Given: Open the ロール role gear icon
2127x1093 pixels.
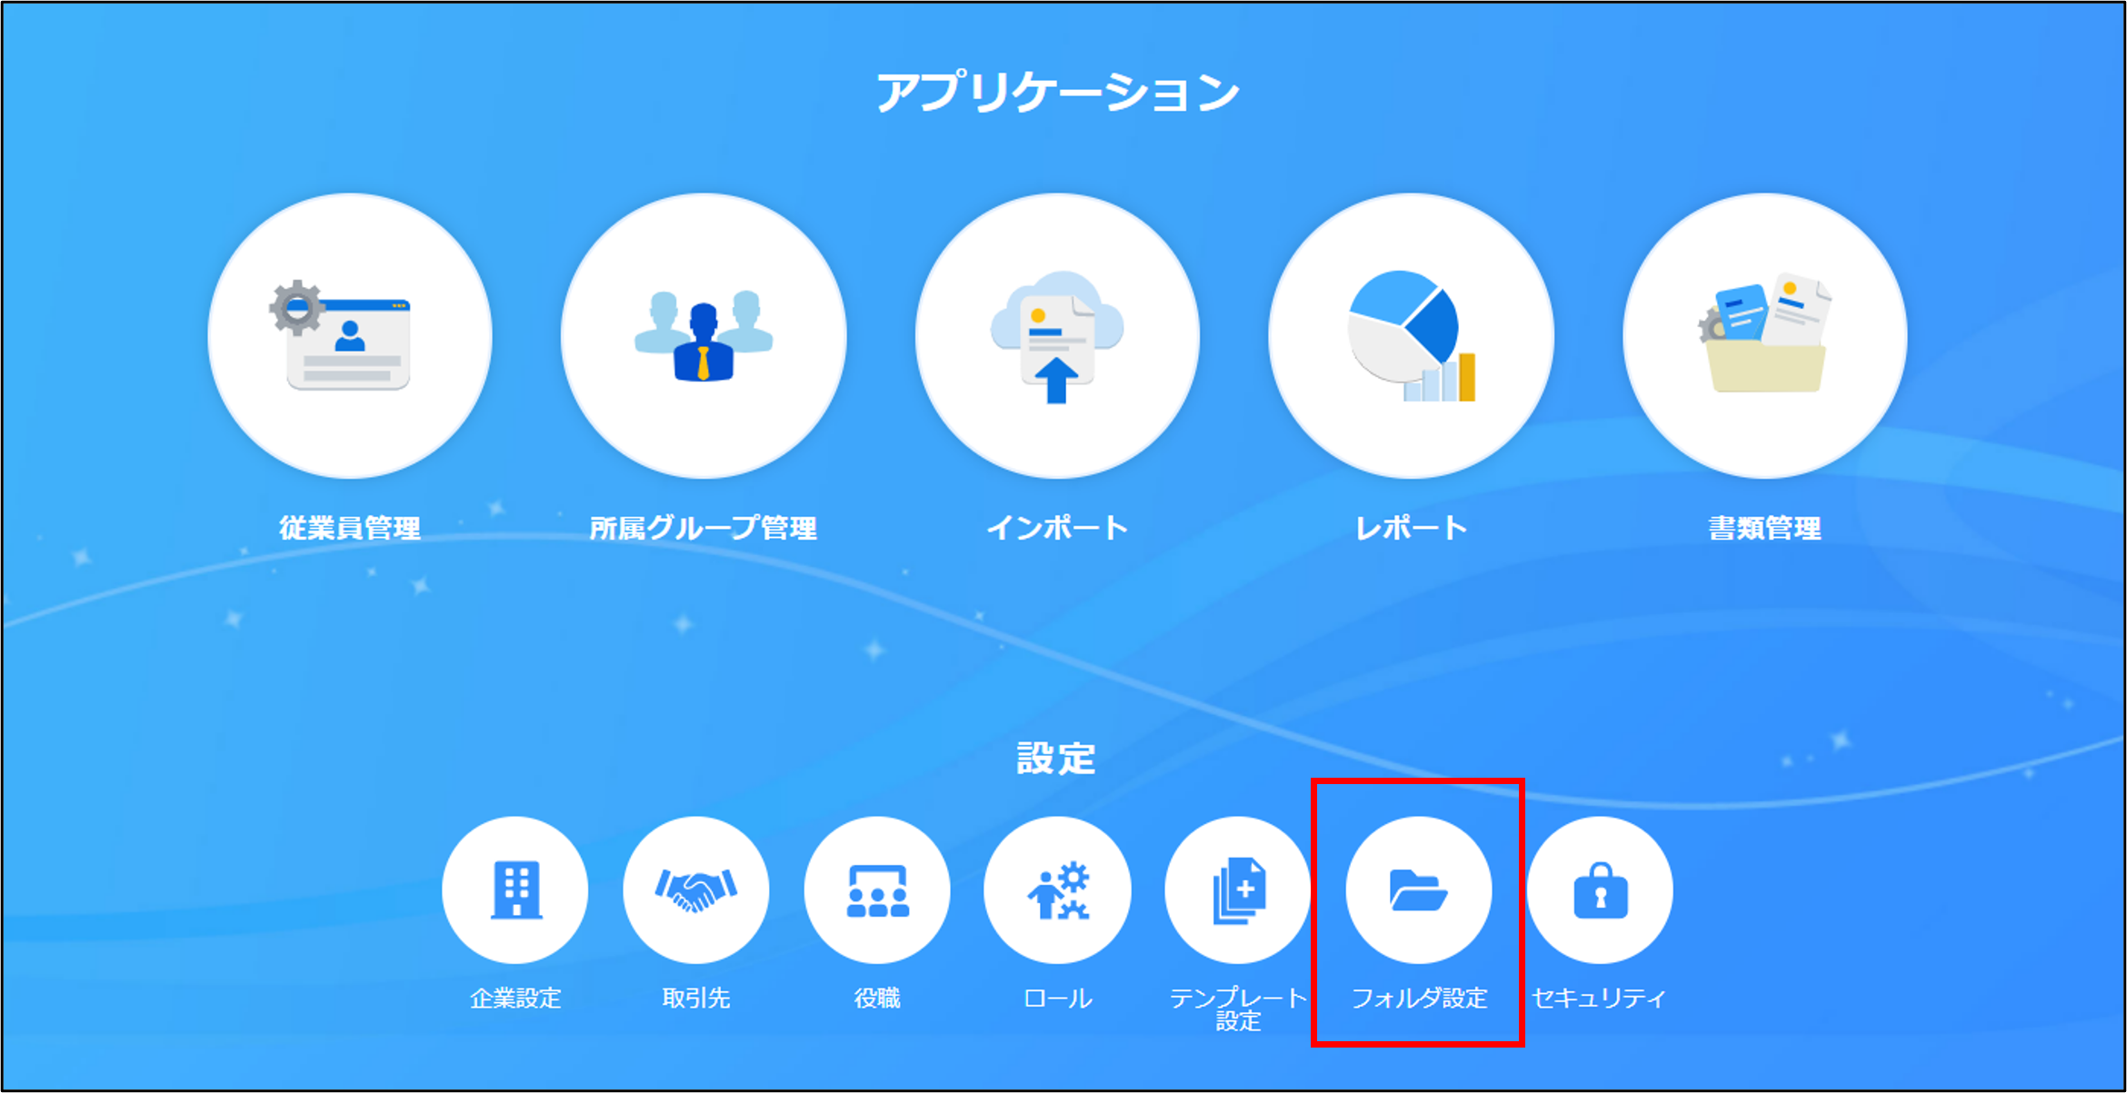Looking at the screenshot, I should coord(1057,889).
